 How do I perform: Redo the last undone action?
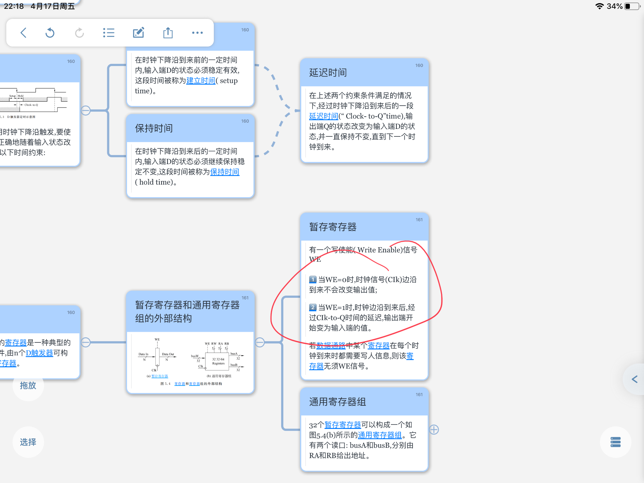point(79,33)
